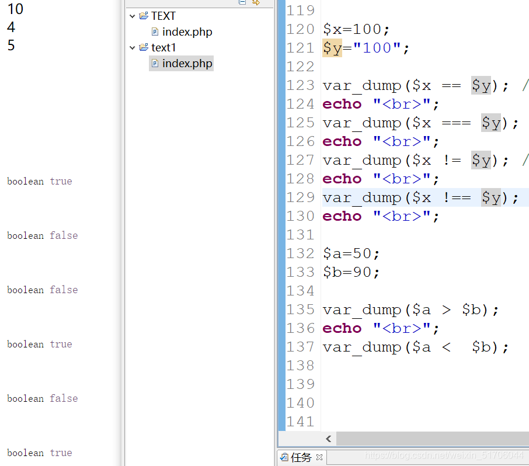Image resolution: width=529 pixels, height=466 pixels.
Task: Switch to the 任务 tab
Action: pos(301,457)
